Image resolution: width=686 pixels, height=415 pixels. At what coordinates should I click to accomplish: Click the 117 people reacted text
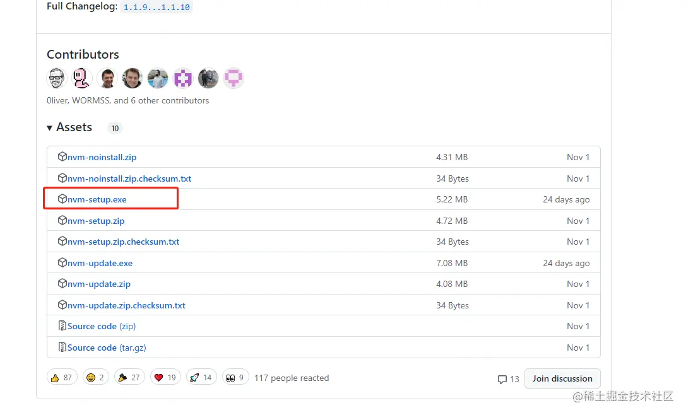pyautogui.click(x=292, y=378)
